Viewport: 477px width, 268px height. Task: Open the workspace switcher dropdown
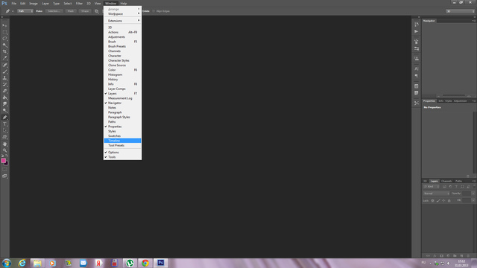460,11
